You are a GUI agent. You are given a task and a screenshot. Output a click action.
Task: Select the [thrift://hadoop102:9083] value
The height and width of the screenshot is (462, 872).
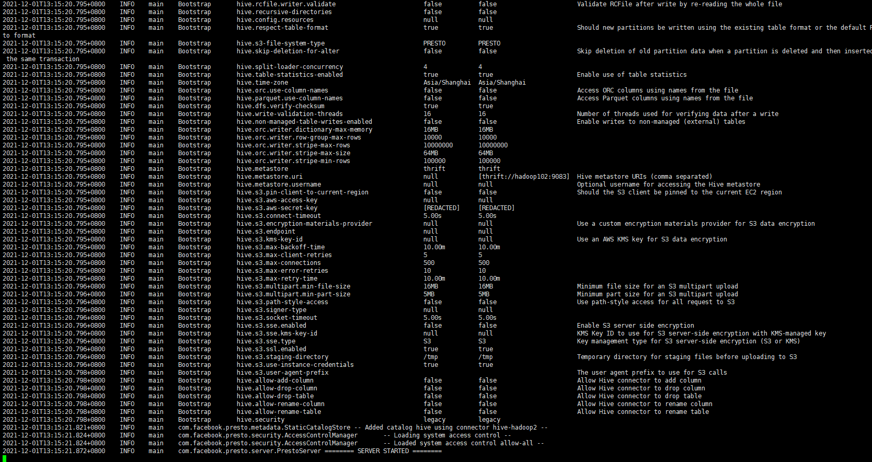coord(524,177)
